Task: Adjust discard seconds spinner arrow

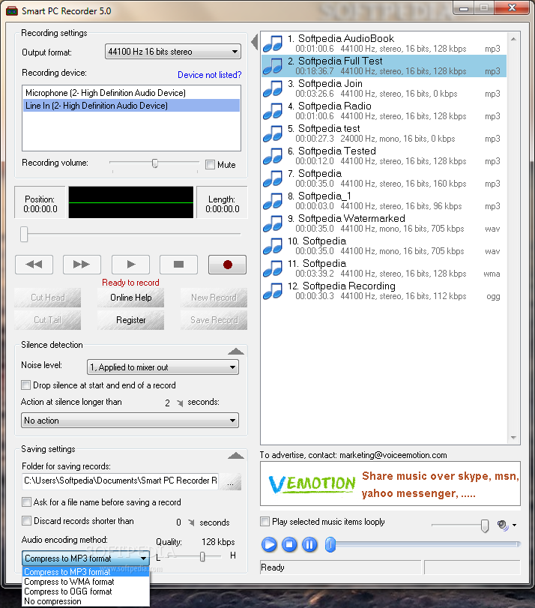Action: (x=191, y=523)
